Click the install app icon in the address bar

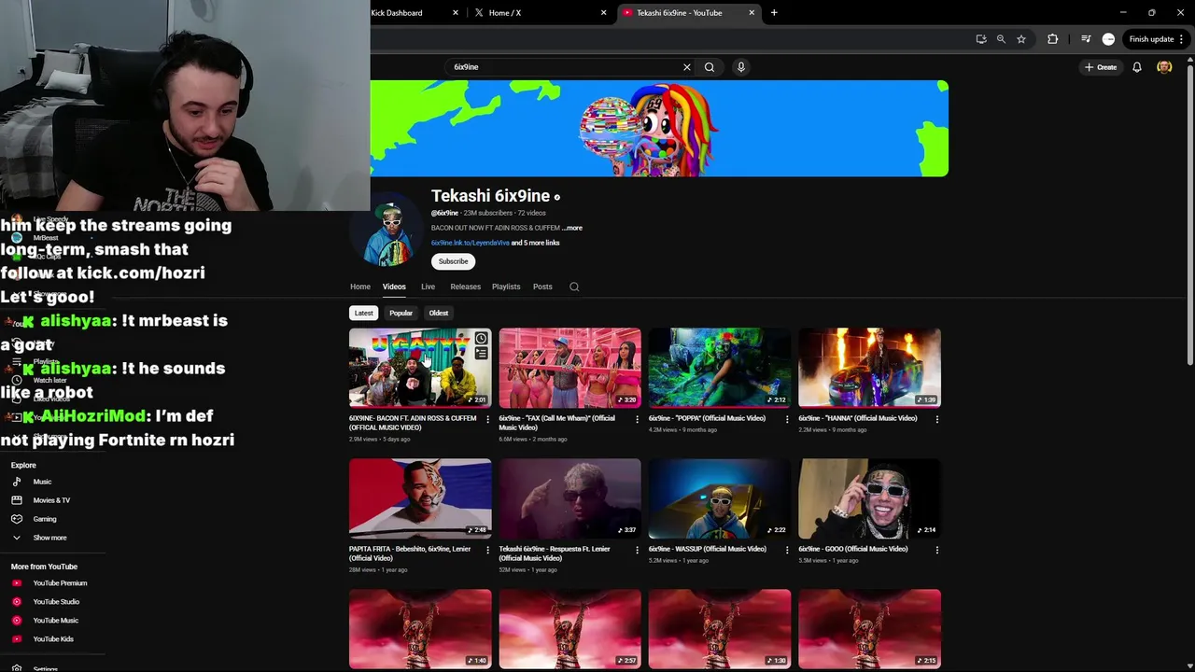981,39
